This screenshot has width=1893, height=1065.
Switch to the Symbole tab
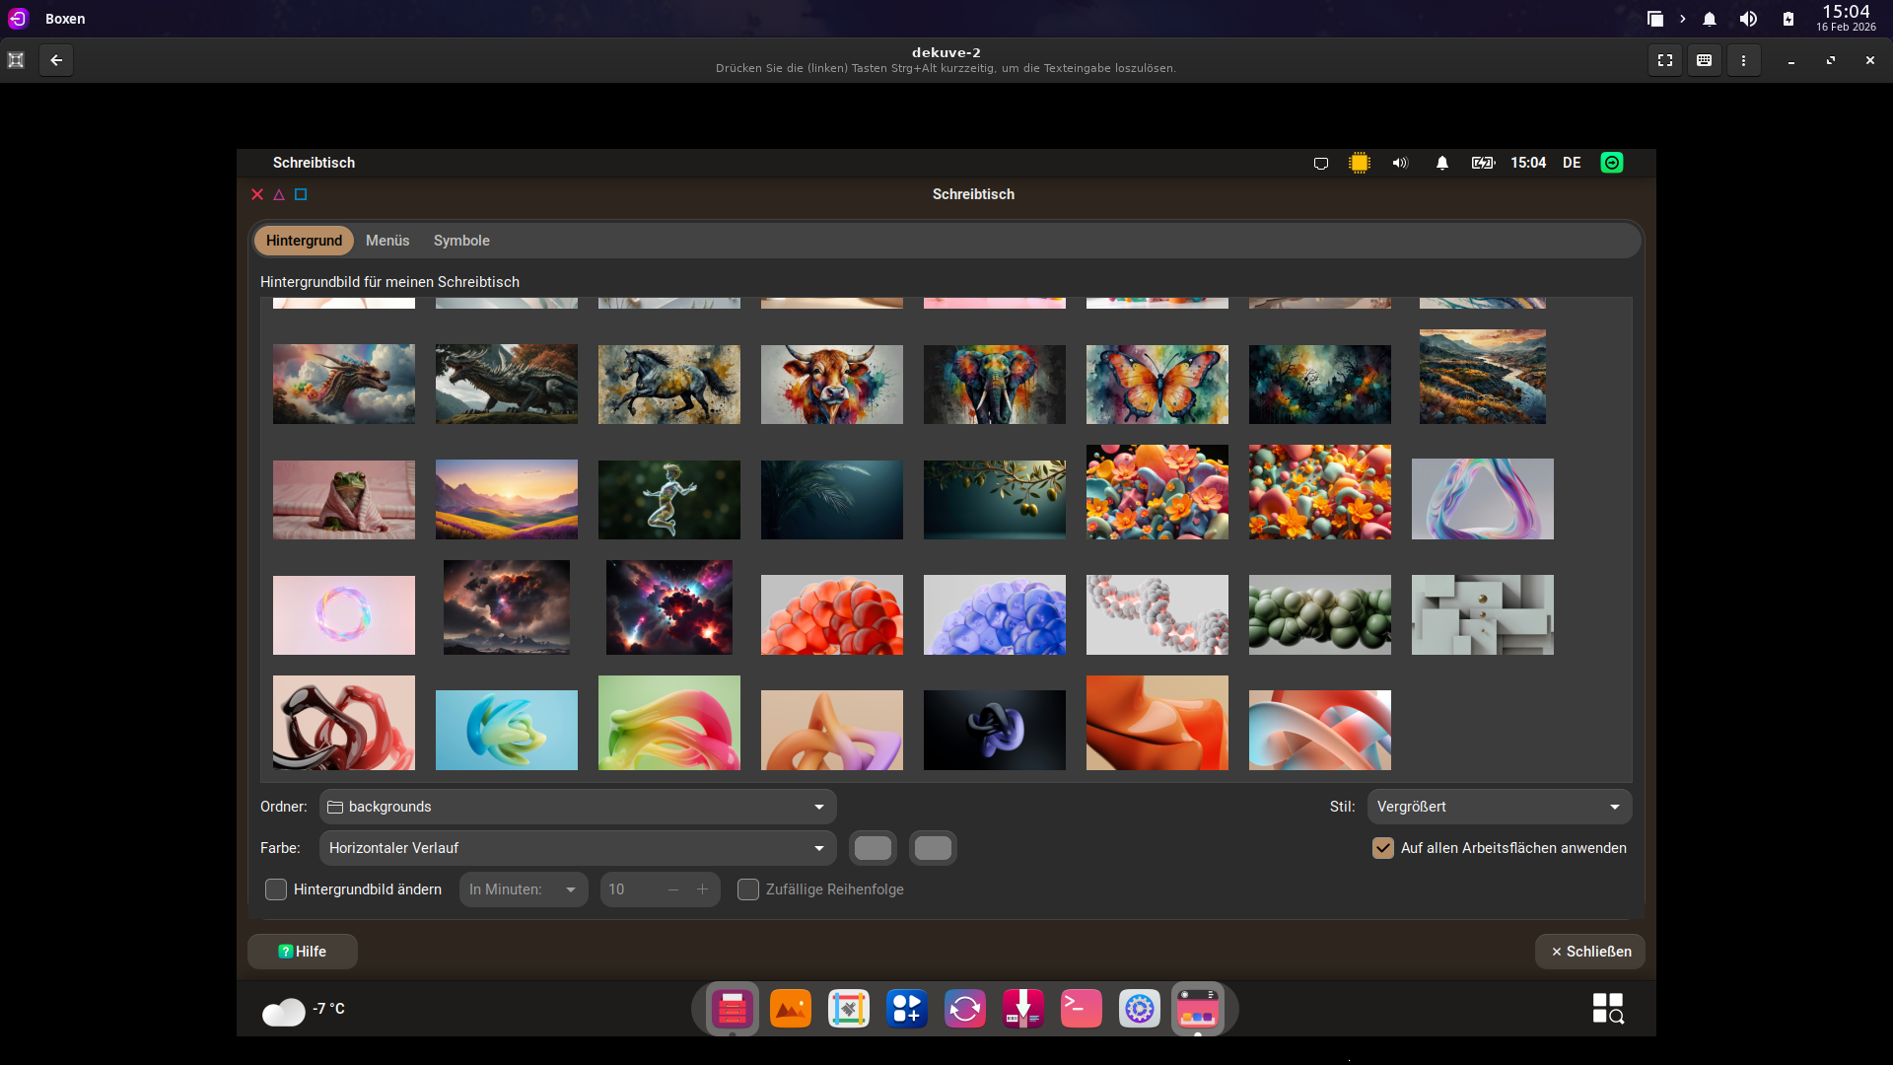(461, 241)
